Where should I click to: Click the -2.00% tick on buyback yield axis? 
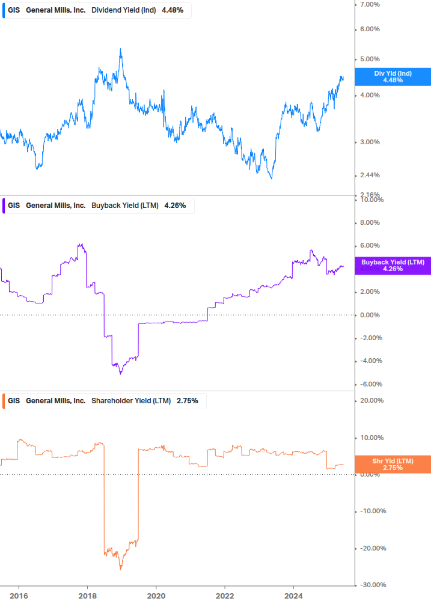[371, 338]
